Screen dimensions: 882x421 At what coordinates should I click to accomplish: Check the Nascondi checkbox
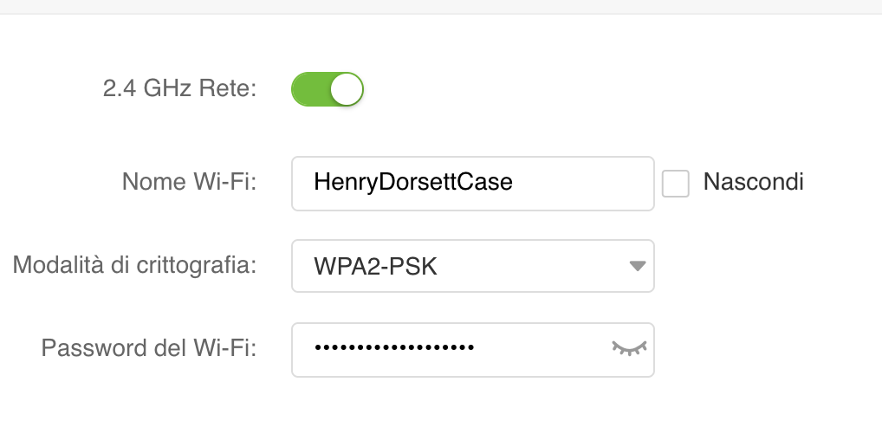pyautogui.click(x=676, y=184)
